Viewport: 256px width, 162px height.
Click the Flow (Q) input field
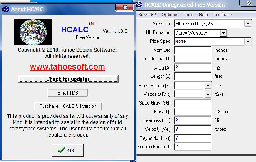pos(193,112)
